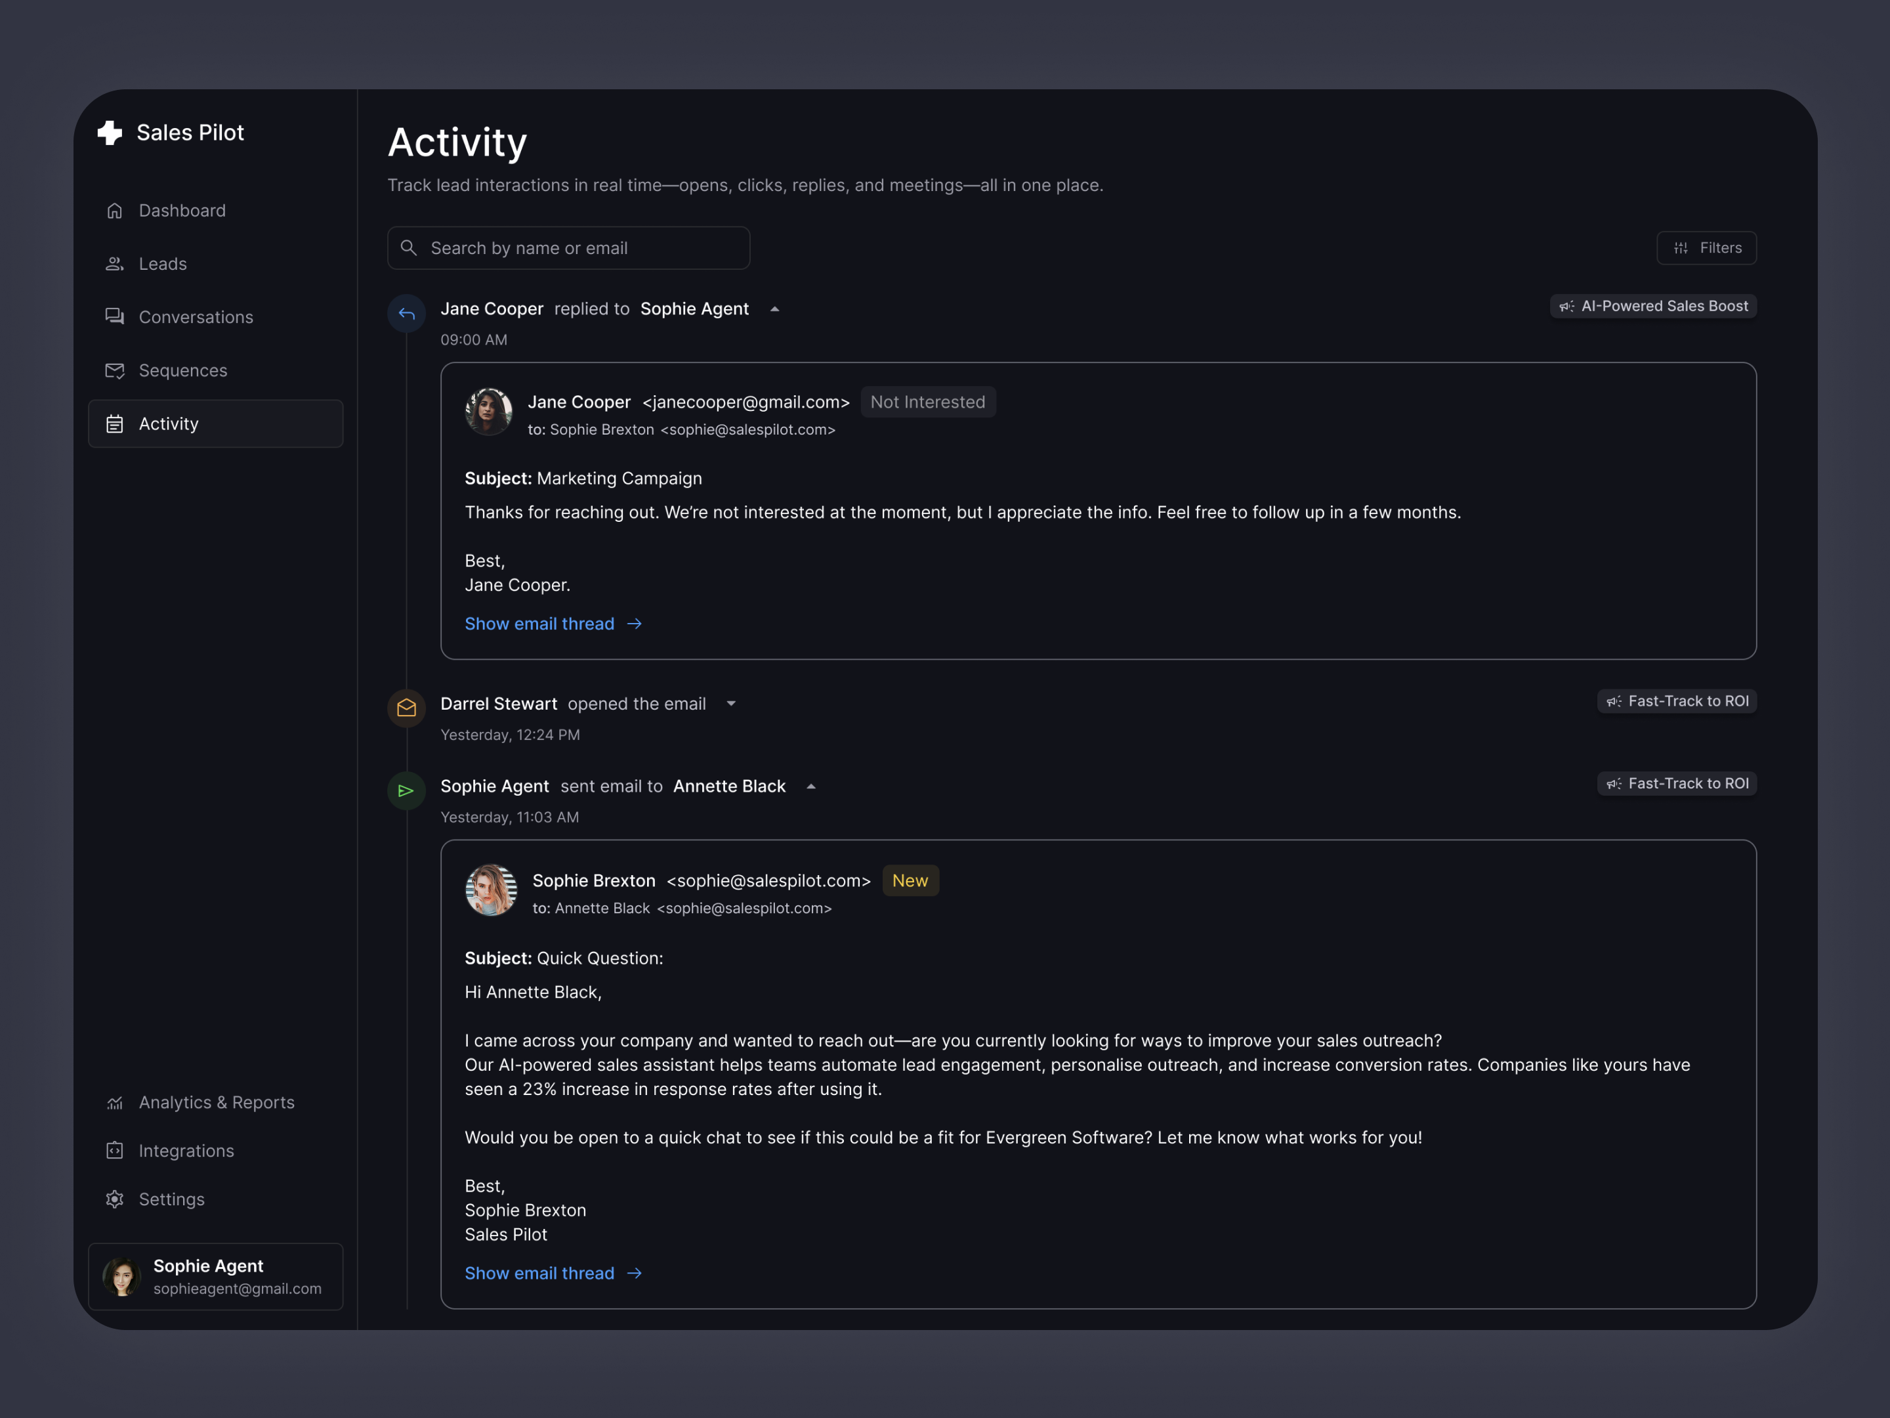The height and width of the screenshot is (1418, 1890).
Task: Click Sophie Brexton's avatar in sent email
Action: click(x=490, y=890)
